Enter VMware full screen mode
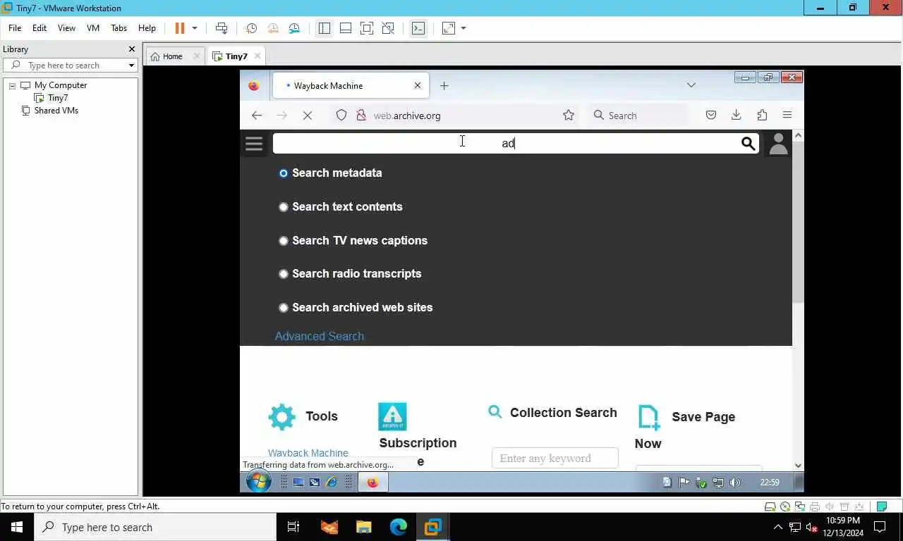The height and width of the screenshot is (541, 903). [x=367, y=28]
